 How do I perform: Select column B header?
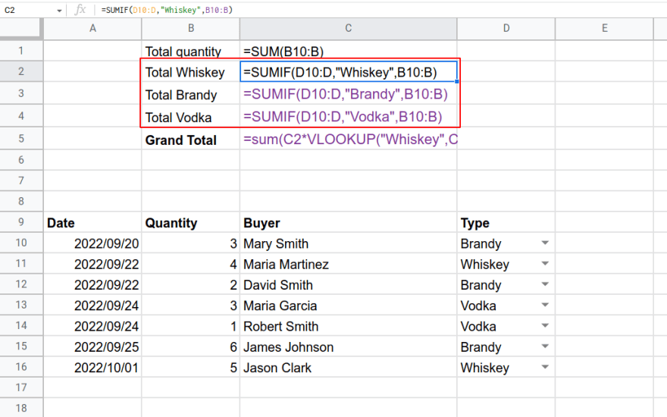click(x=190, y=29)
